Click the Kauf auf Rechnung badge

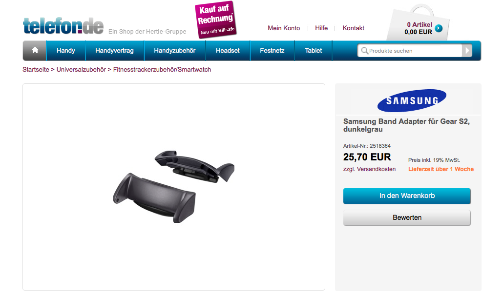216,20
